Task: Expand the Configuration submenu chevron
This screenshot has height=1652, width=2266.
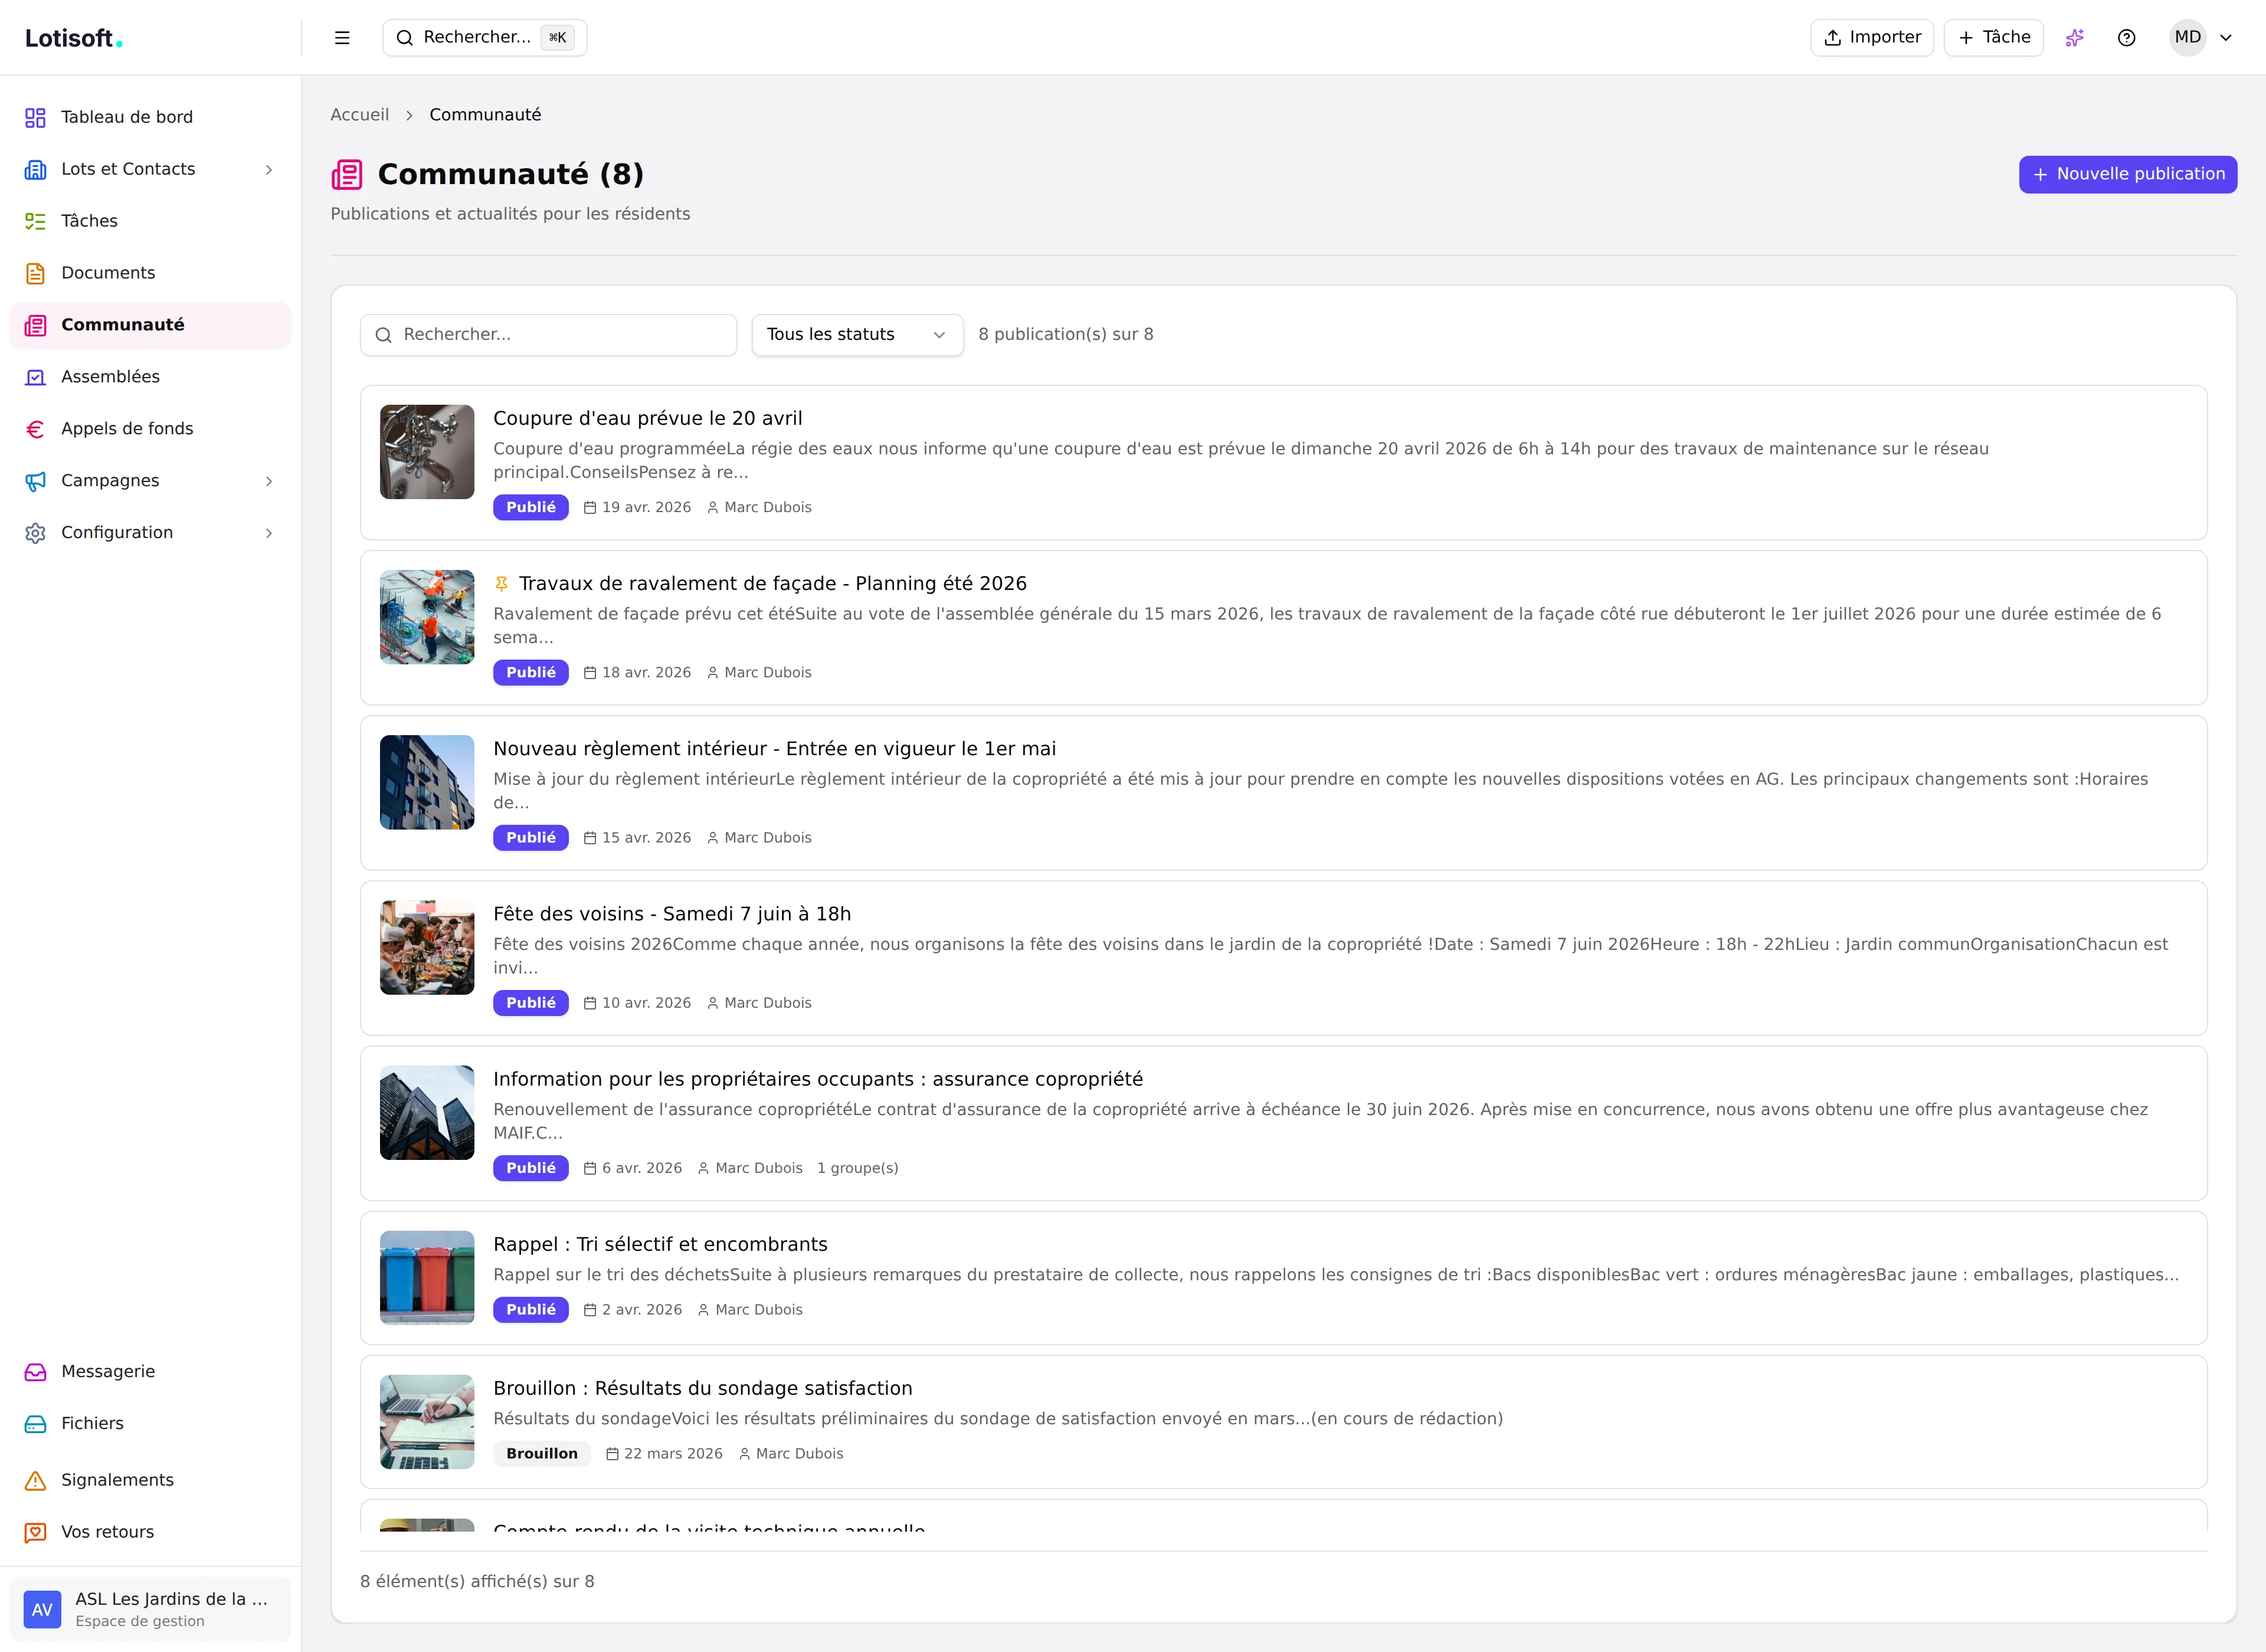Action: tap(268, 533)
